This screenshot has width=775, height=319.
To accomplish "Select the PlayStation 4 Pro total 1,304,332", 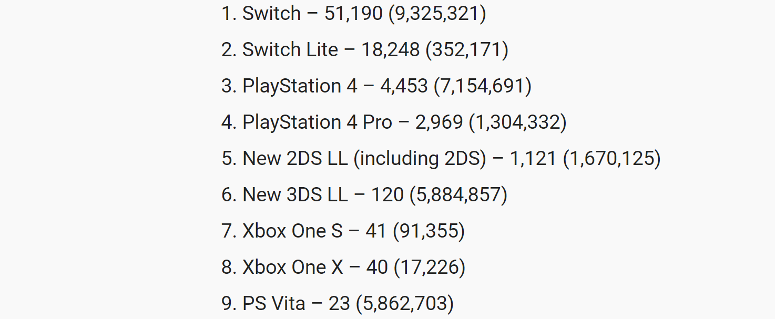I will point(517,122).
